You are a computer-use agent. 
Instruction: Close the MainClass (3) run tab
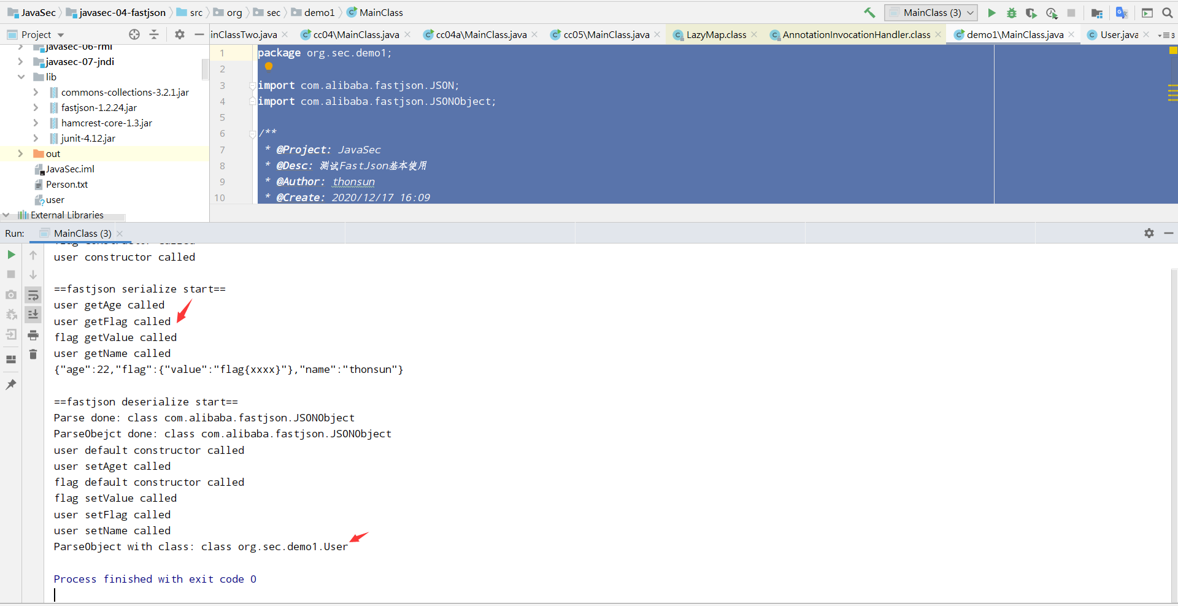point(120,233)
